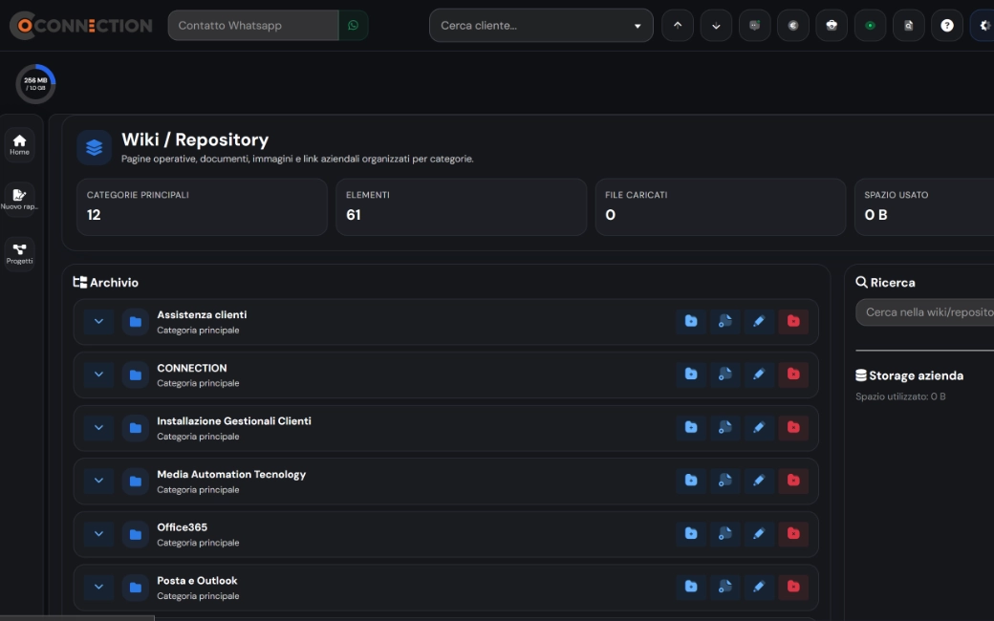Expand the CONNECTION category

98,375
